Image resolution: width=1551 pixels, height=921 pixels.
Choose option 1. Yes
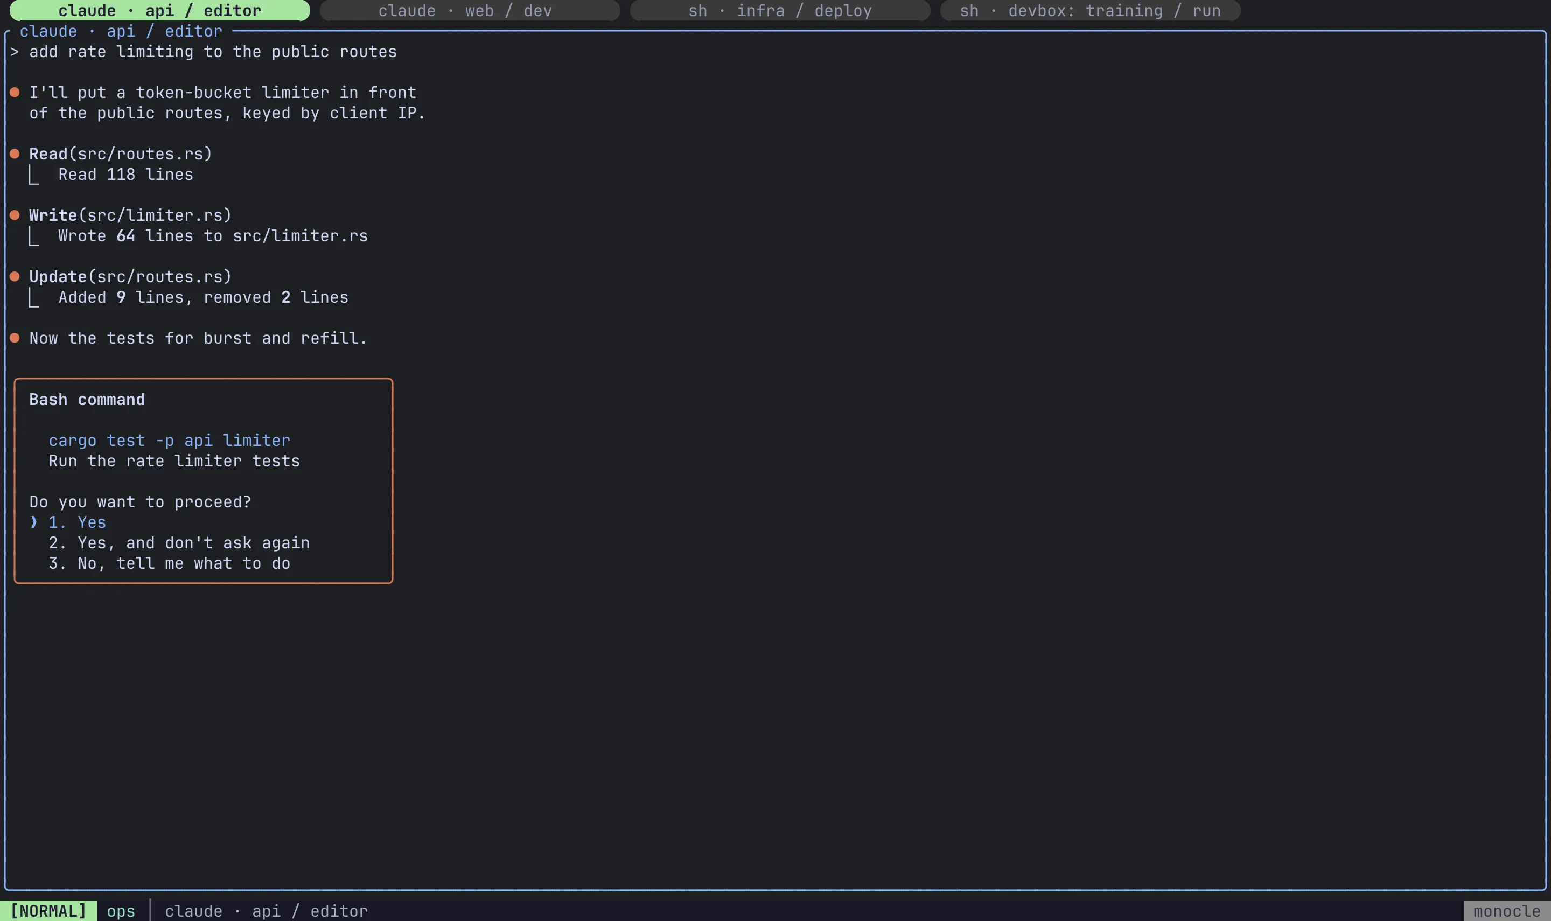pos(78,522)
